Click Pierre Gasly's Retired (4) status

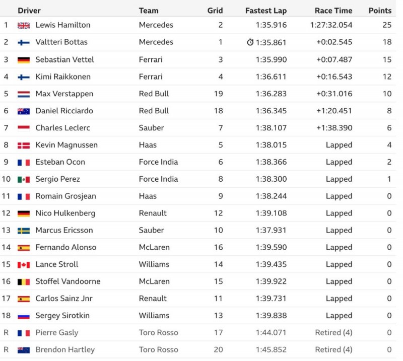coord(333,332)
